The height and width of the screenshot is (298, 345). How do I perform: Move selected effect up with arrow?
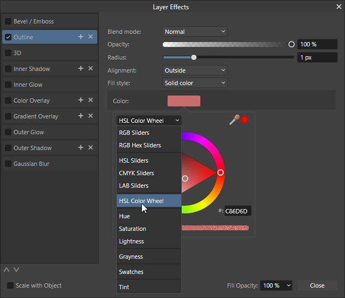pos(7,270)
